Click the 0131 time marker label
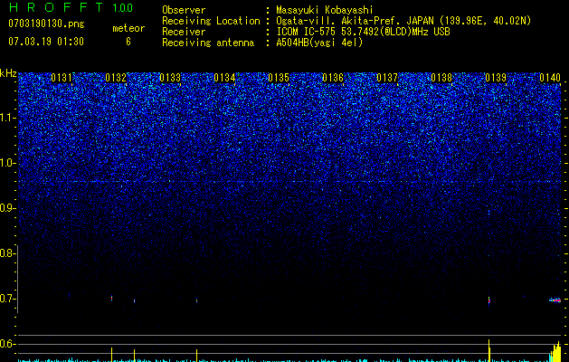 click(x=62, y=78)
